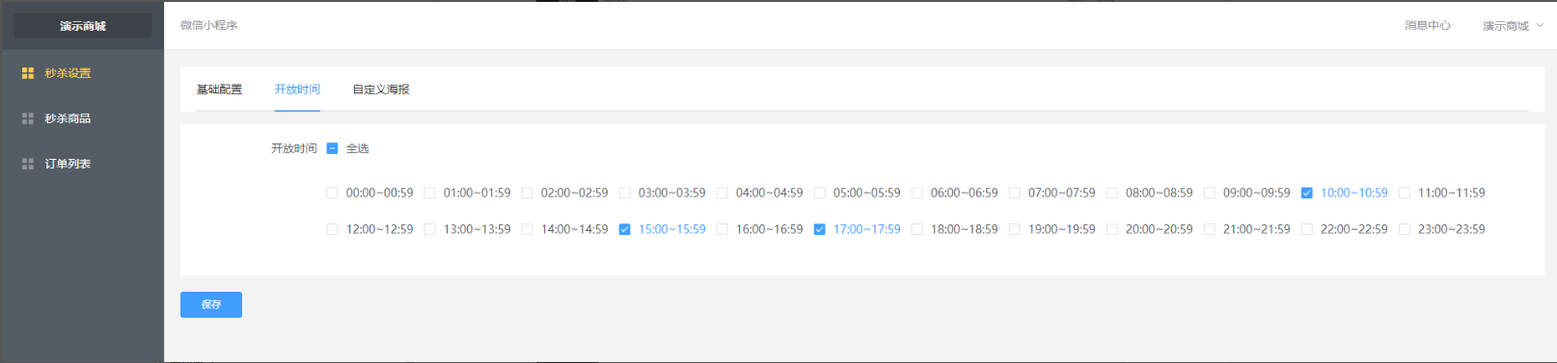
Task: Click the blue 保存 button
Action: (x=211, y=304)
